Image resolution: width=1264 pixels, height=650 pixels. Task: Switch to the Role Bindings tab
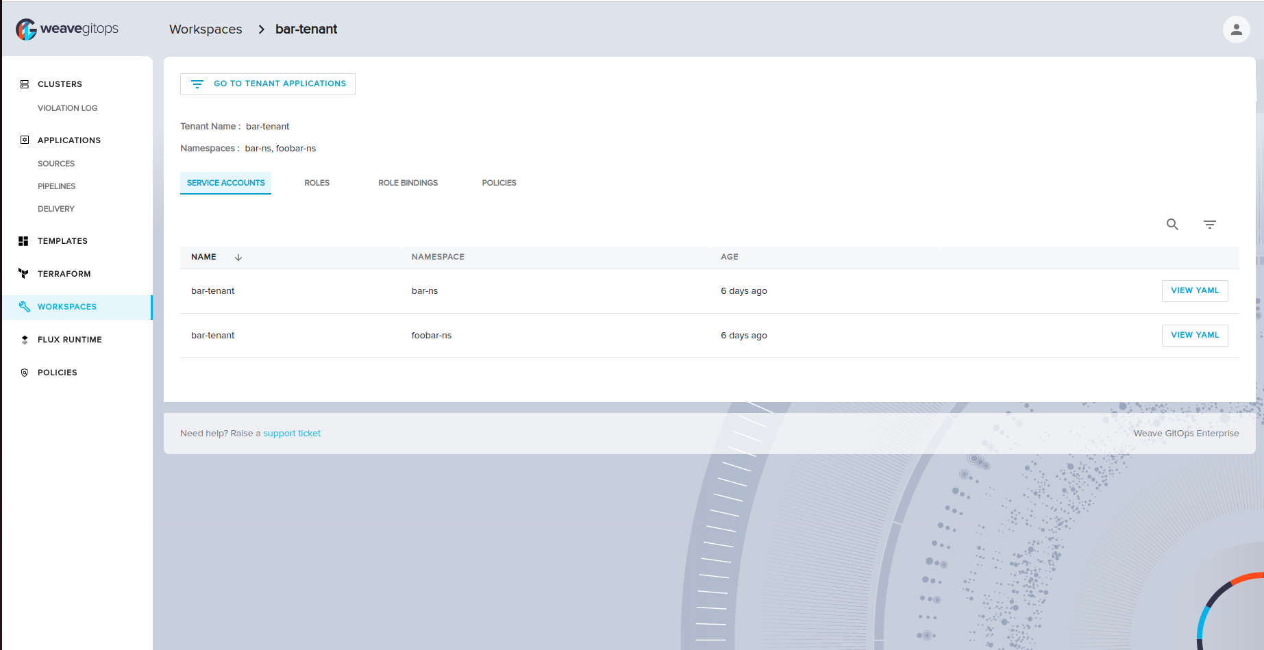click(x=408, y=183)
